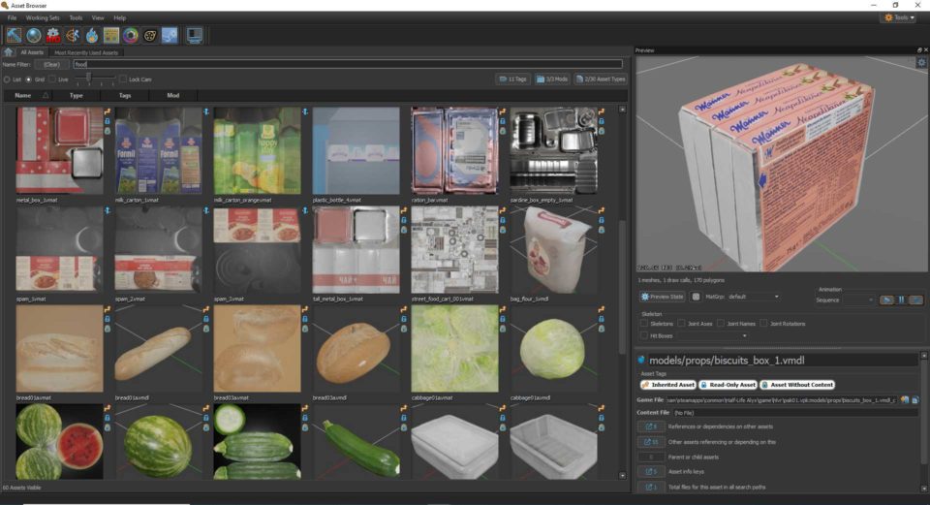Open the Working Sets menu
Image resolution: width=930 pixels, height=505 pixels.
pos(42,17)
